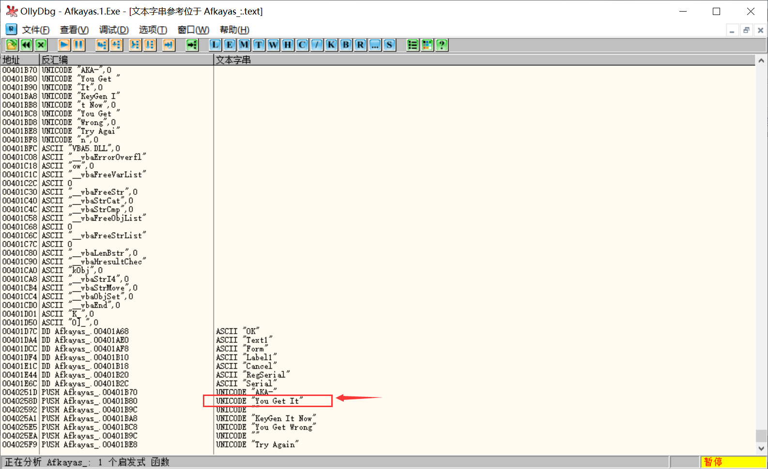The height and width of the screenshot is (469, 768).
Task: Open the 帮助(H) menu
Action: (x=234, y=30)
